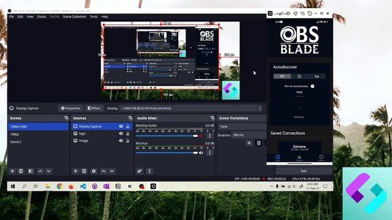Toggle visibility of Image source
The height and width of the screenshot is (220, 392).
[121, 141]
